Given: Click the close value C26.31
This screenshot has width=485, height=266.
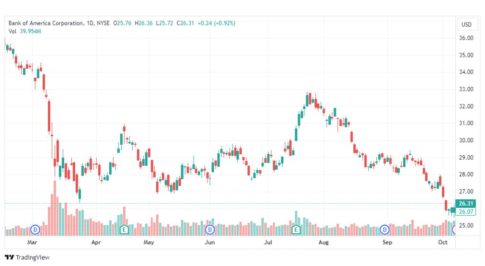Looking at the screenshot, I should [x=185, y=23].
